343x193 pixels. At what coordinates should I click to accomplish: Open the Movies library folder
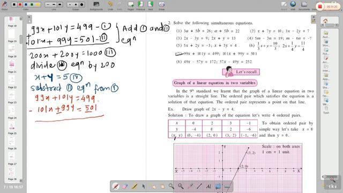326,43
